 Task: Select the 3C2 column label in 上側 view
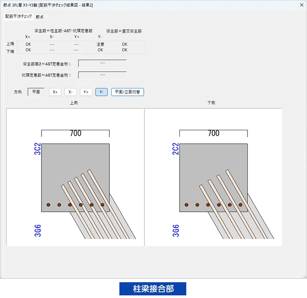tap(38, 149)
